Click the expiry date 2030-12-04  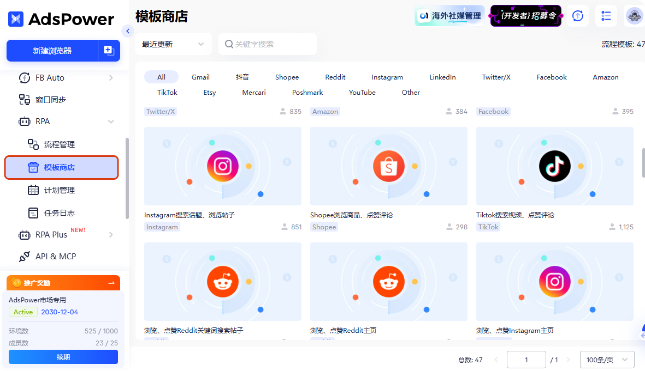pyautogui.click(x=60, y=312)
